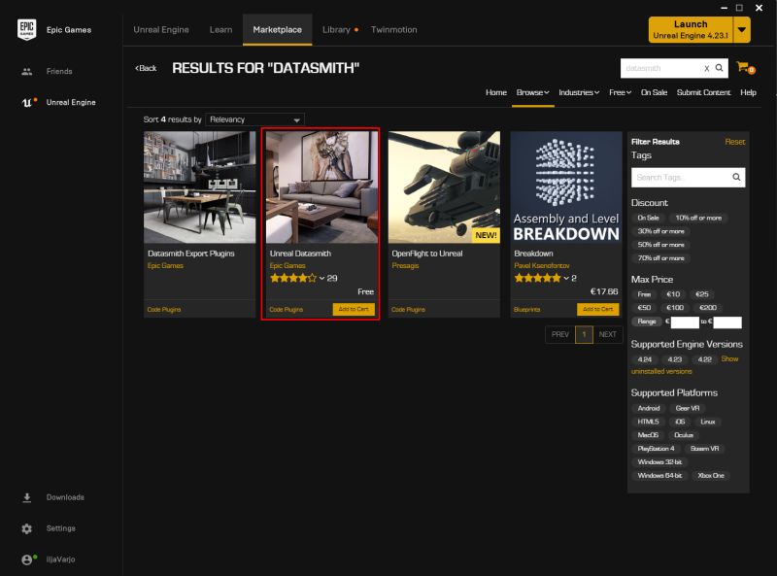Click the search icon in Search Tags field

(x=736, y=177)
